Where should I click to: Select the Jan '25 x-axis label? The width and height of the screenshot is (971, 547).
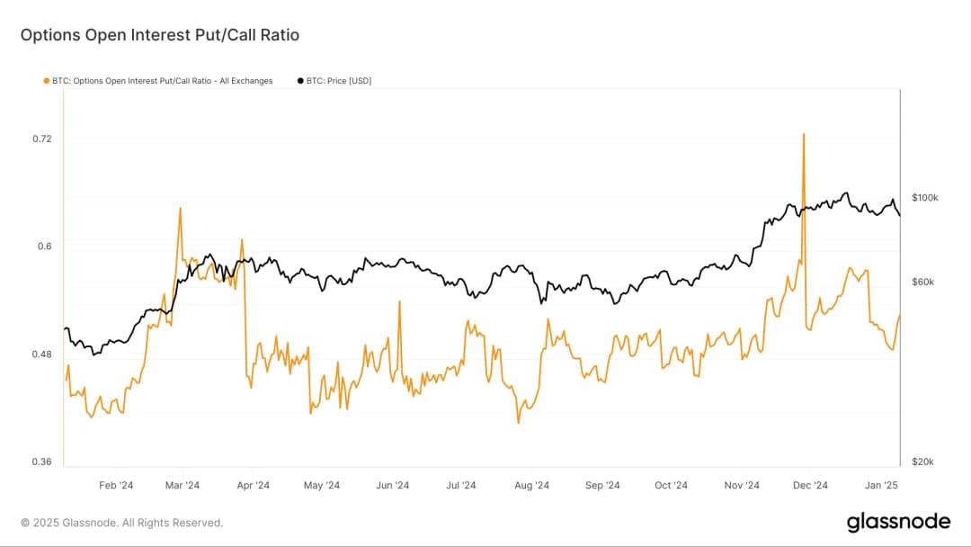880,486
